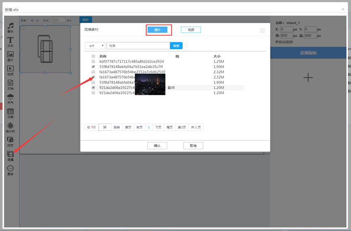The height and width of the screenshot is (231, 351).
Task: Click the 检索 search input field
Action: pos(138,46)
